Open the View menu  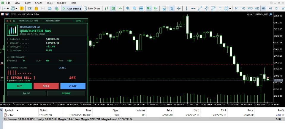tap(17, 3)
